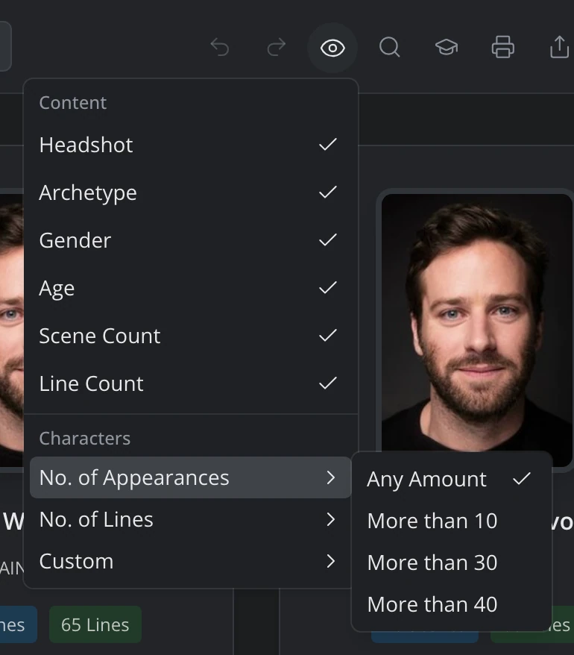
Task: Click the graduation cap icon
Action: [447, 47]
